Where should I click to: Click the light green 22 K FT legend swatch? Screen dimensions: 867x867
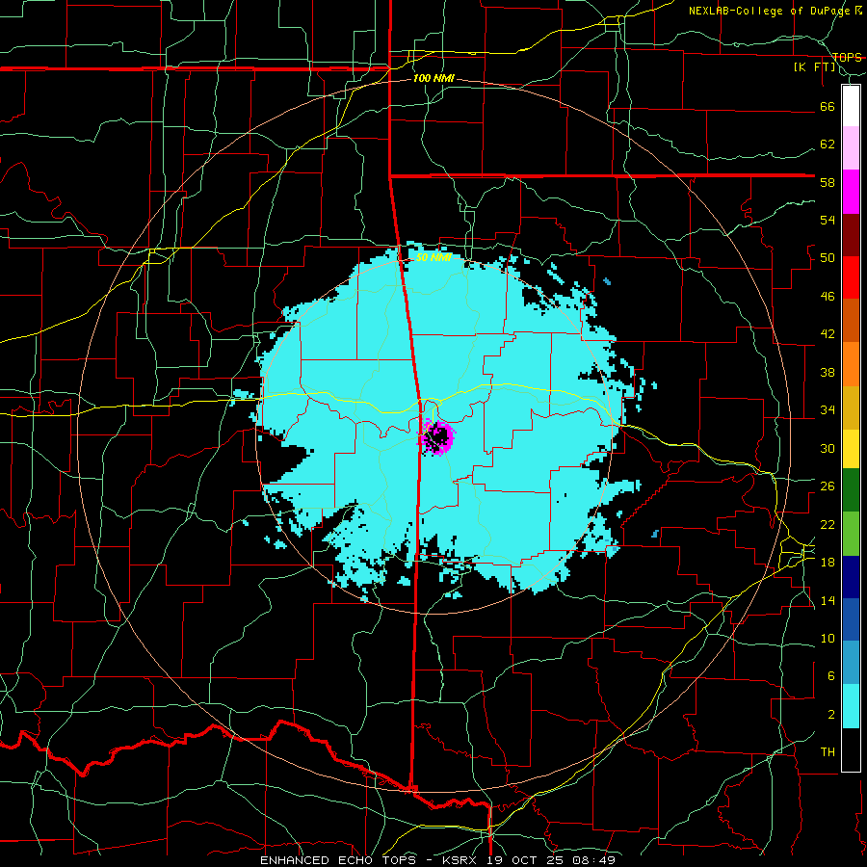(851, 534)
